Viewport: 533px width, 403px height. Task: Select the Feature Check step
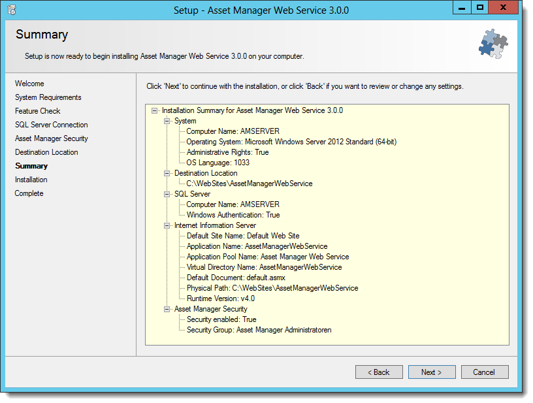pyautogui.click(x=38, y=111)
